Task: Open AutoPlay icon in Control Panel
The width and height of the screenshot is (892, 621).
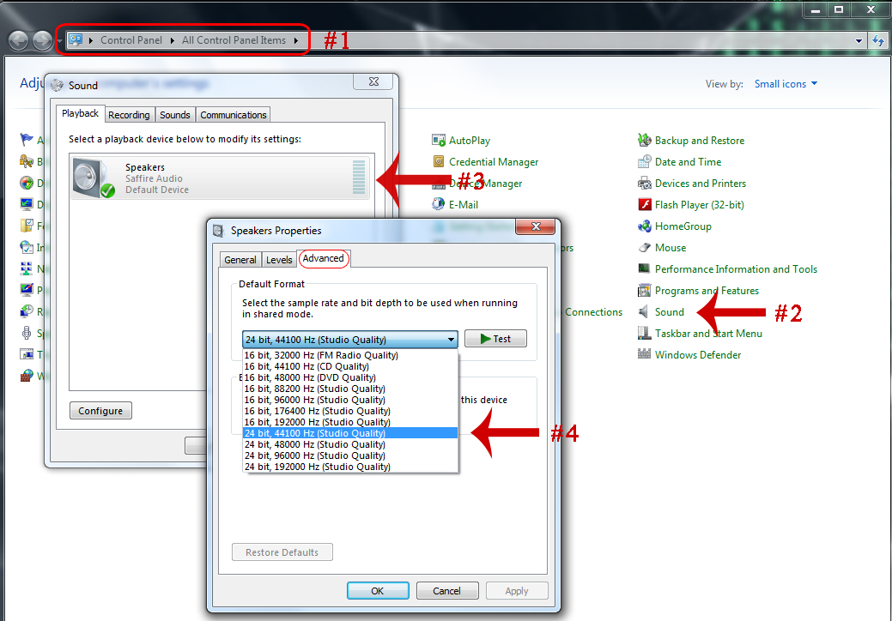Action: 438,141
